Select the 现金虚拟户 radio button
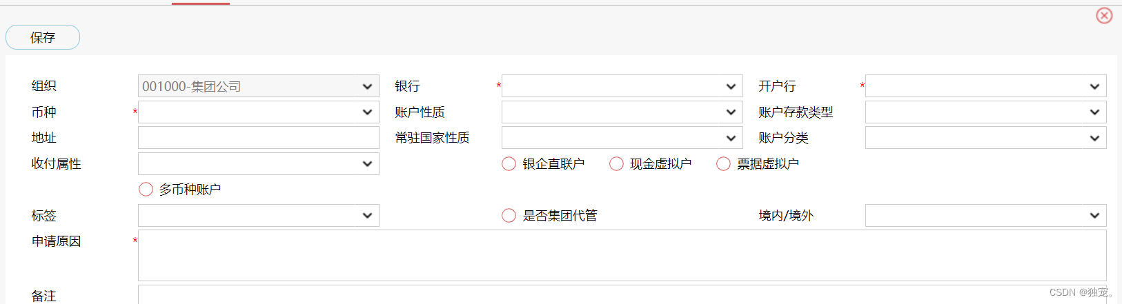The image size is (1122, 304). pos(616,163)
